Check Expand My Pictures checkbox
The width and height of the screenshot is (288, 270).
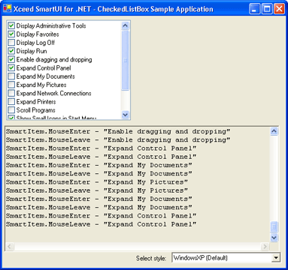tap(11, 85)
